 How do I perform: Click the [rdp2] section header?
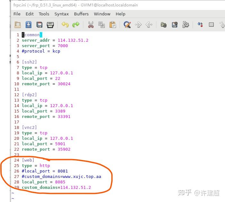(x=29, y=95)
